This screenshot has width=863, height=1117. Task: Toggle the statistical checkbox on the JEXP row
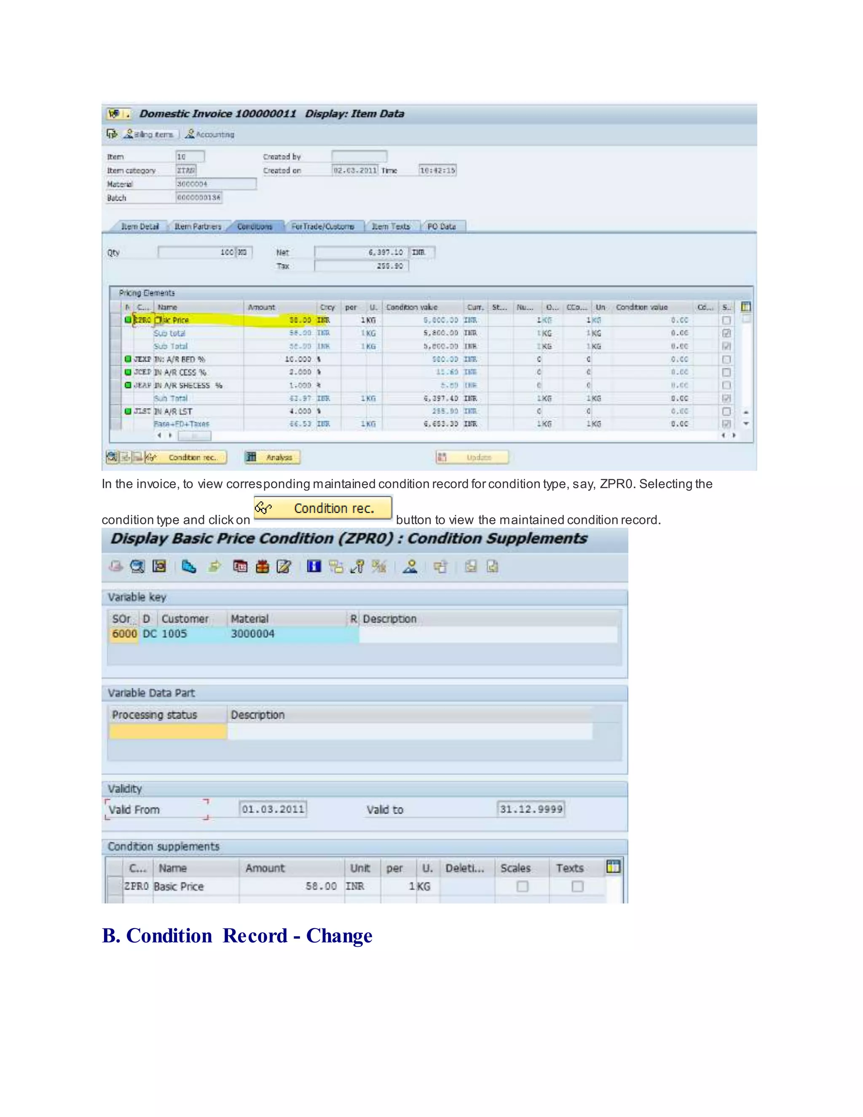(726, 360)
